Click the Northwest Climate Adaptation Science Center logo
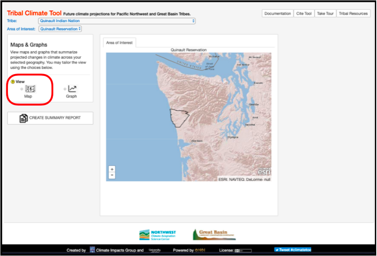 pyautogui.click(x=157, y=235)
